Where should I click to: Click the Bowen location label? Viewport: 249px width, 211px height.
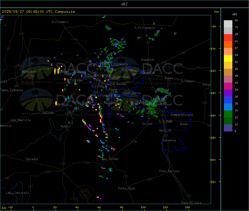click(x=184, y=124)
